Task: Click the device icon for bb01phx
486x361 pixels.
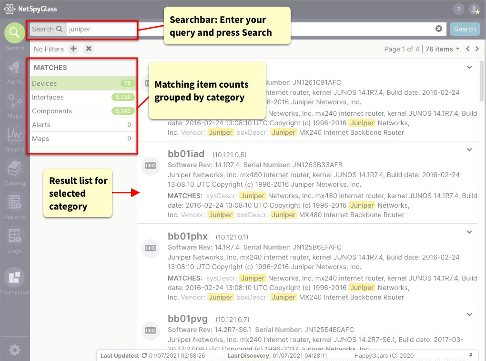Action: point(151,248)
